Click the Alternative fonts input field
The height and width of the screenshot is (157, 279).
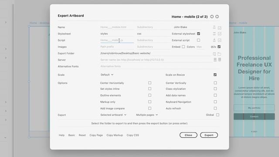(x=160, y=66)
